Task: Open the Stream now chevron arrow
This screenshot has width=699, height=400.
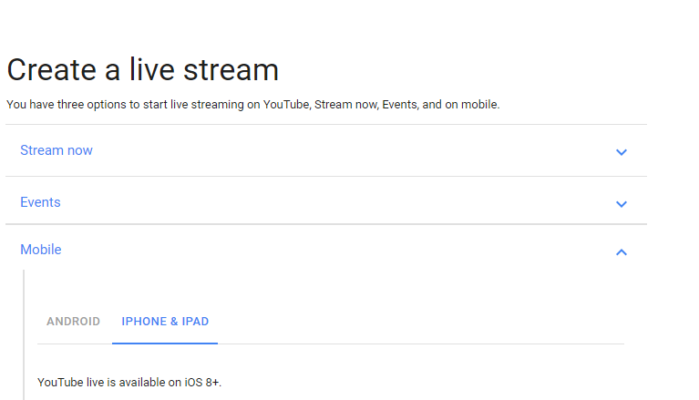Action: tap(621, 152)
